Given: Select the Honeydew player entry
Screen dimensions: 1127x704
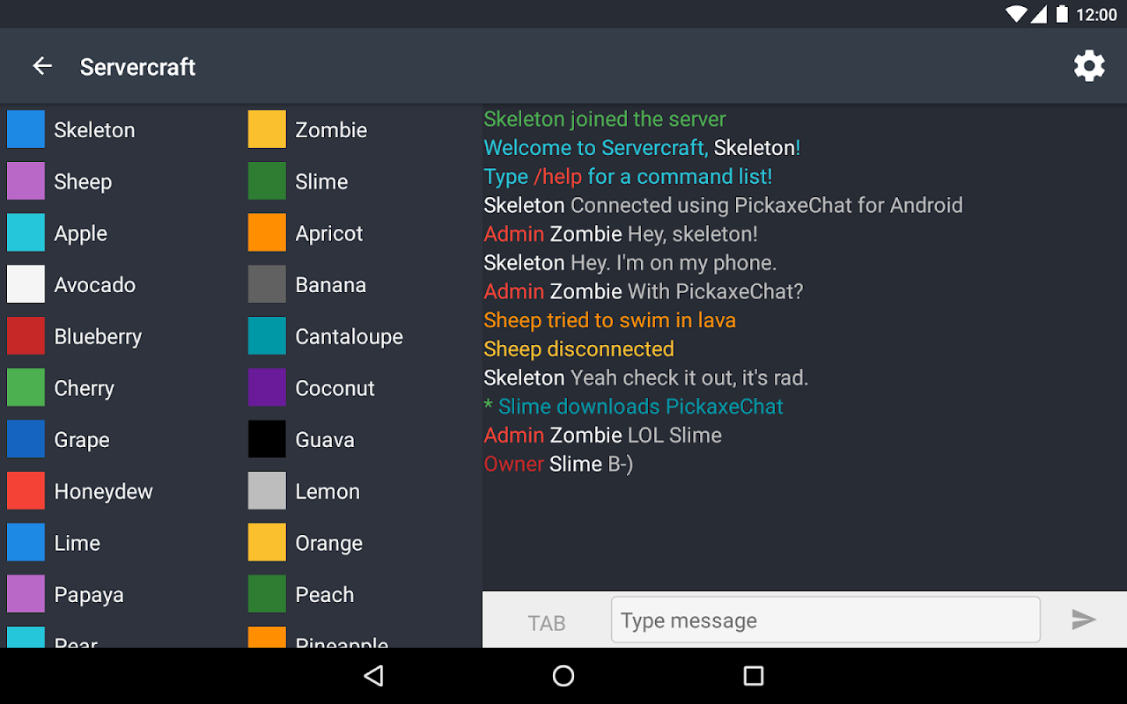Looking at the screenshot, I should (x=103, y=492).
